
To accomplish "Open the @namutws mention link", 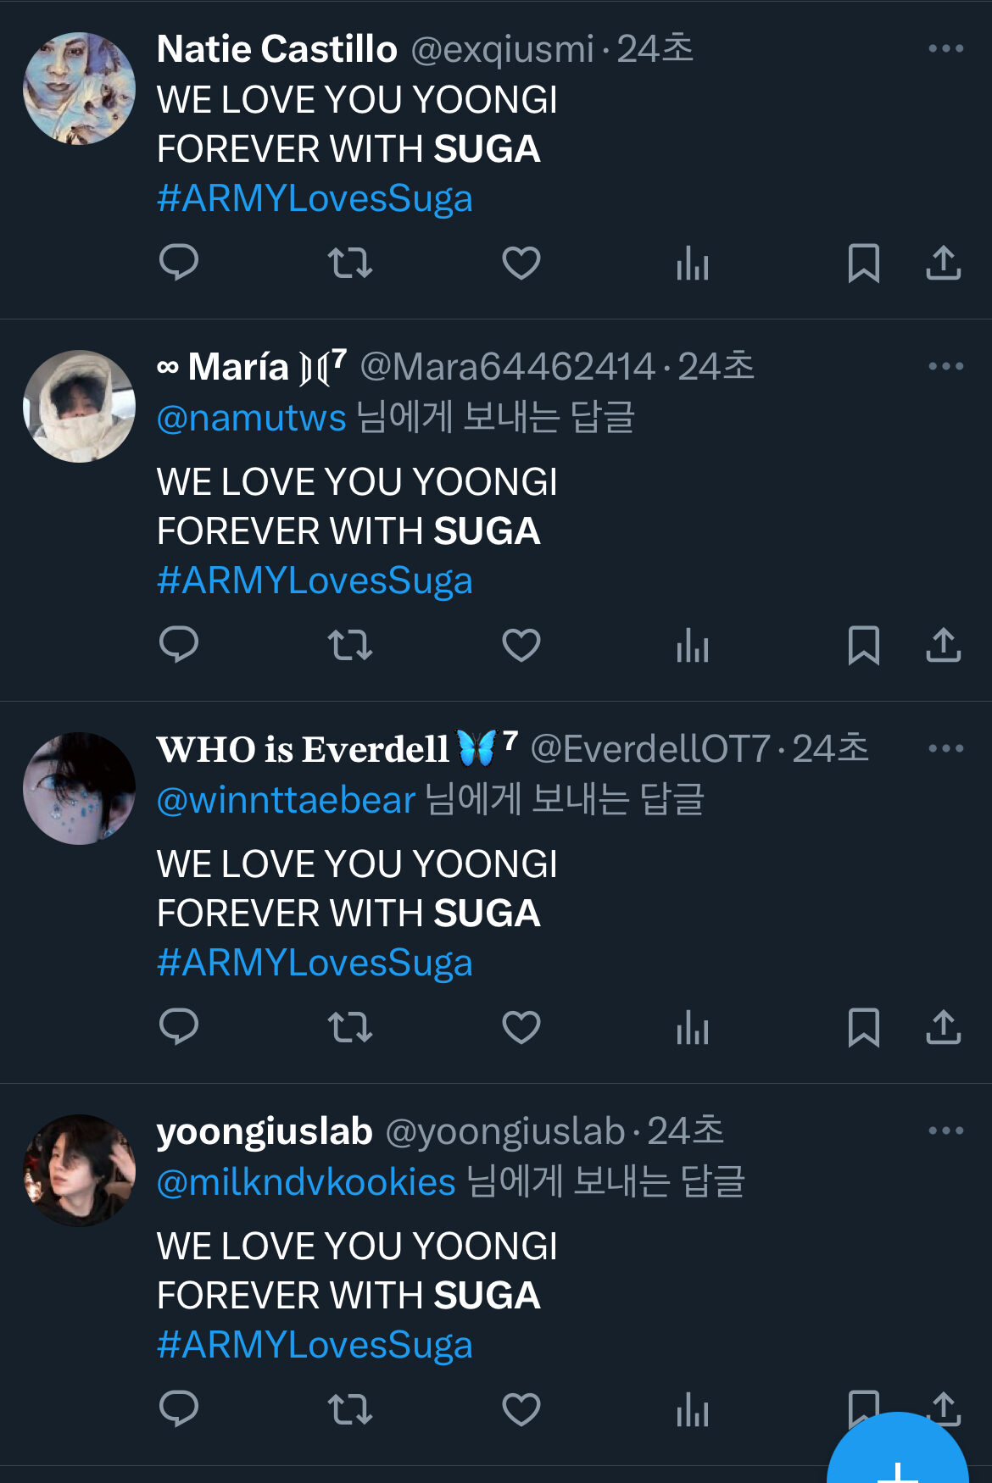I will coord(252,418).
